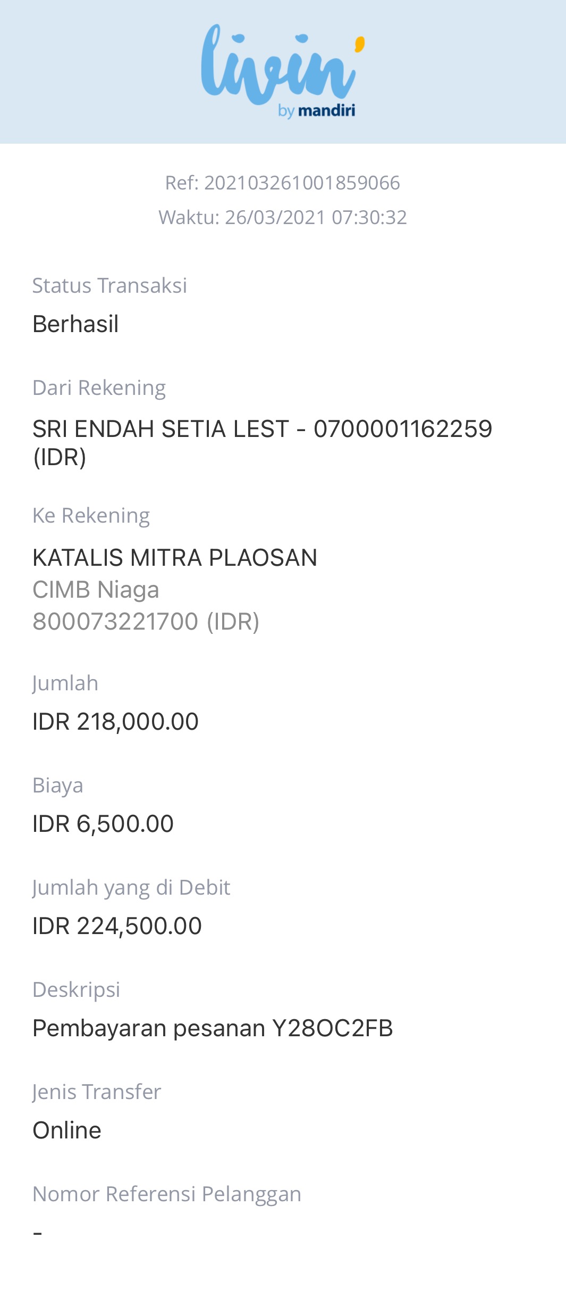
Task: Click description Pembayaran pesanan Y28OC2FB
Action: [213, 1028]
